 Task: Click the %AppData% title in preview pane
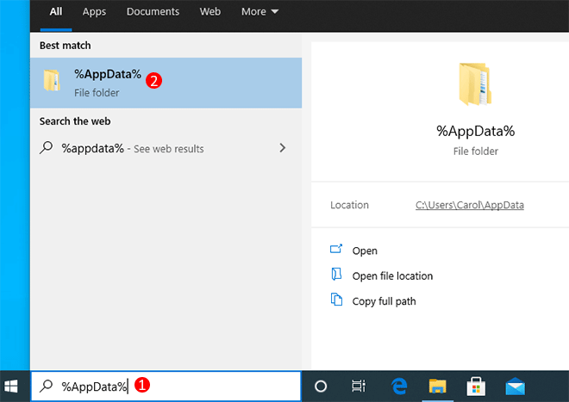tap(475, 131)
